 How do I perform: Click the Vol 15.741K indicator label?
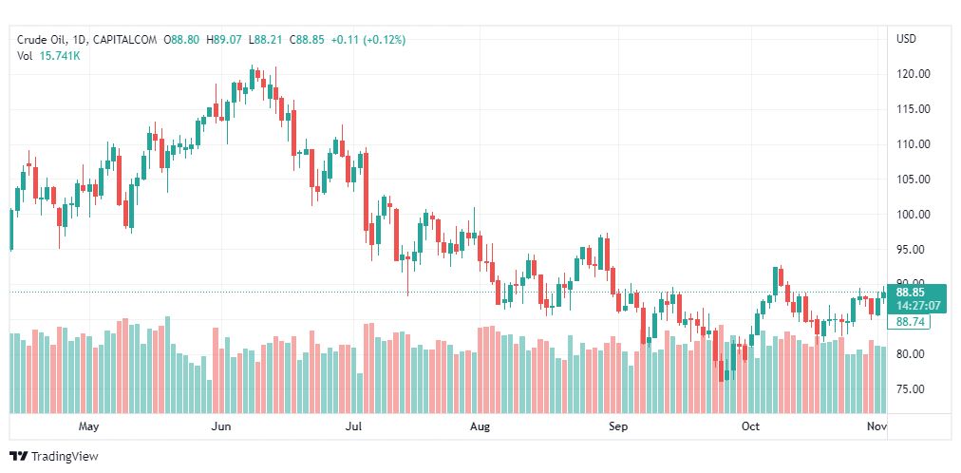(x=48, y=56)
